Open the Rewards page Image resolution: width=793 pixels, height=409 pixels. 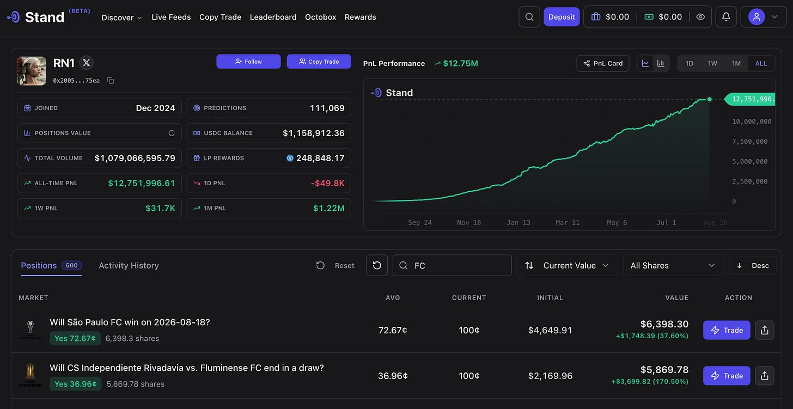[360, 17]
